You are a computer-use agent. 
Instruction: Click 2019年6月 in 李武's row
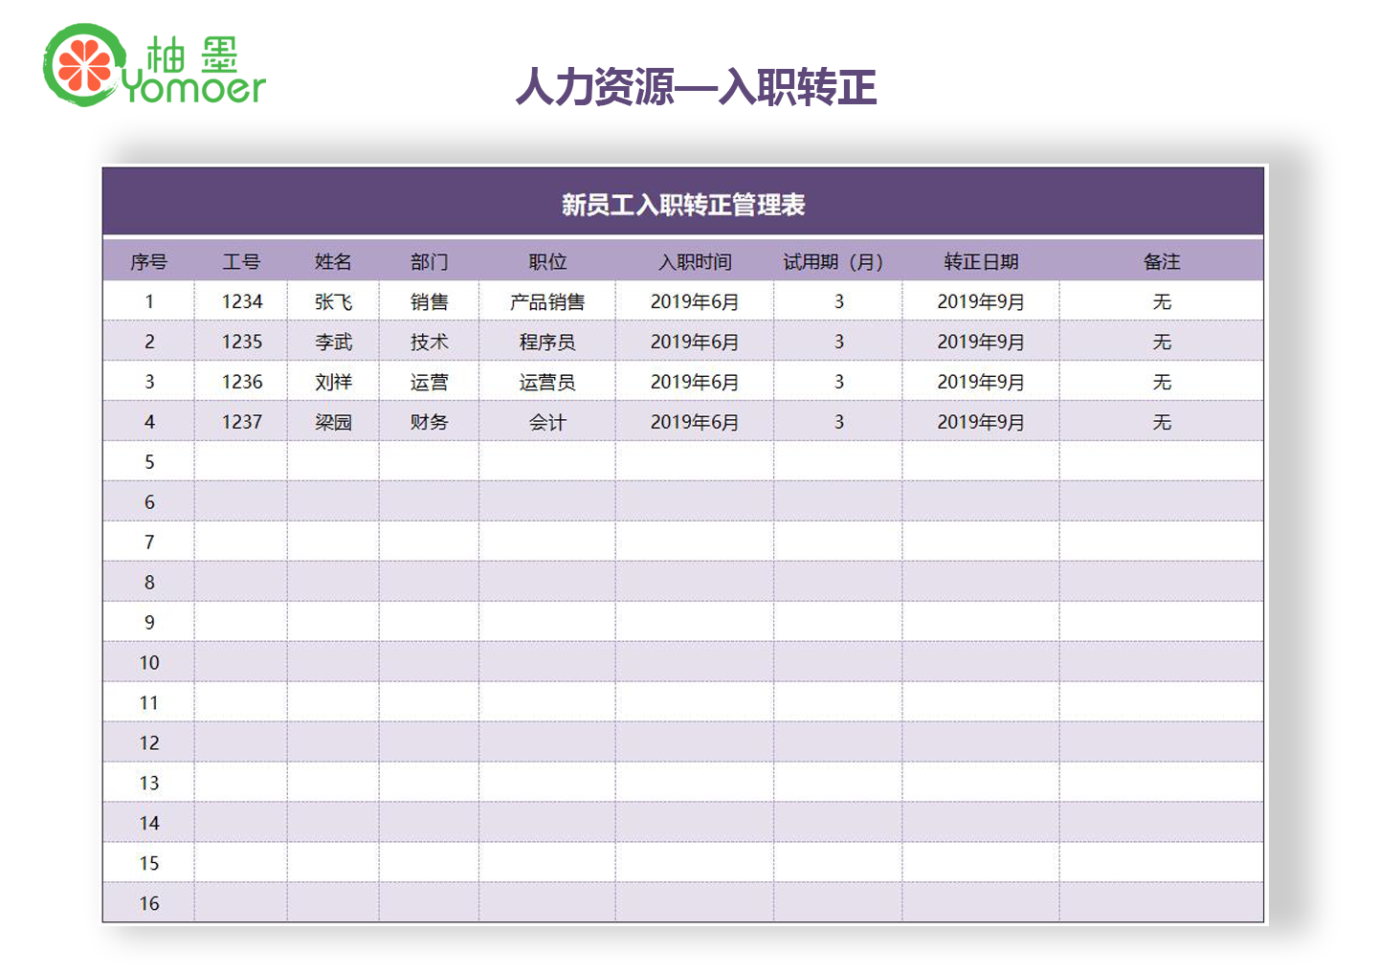pos(695,342)
